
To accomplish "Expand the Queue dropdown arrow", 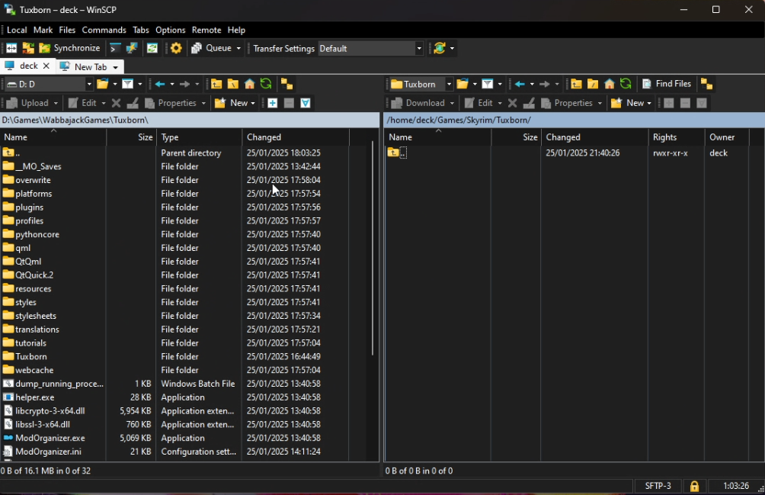I will pyautogui.click(x=238, y=48).
